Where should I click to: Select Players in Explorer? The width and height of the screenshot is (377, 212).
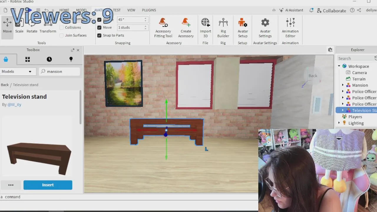(x=355, y=117)
